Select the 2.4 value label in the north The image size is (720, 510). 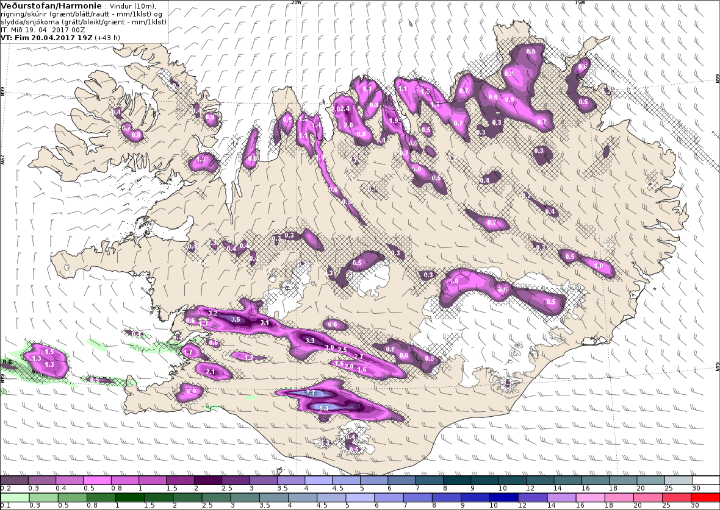point(345,108)
